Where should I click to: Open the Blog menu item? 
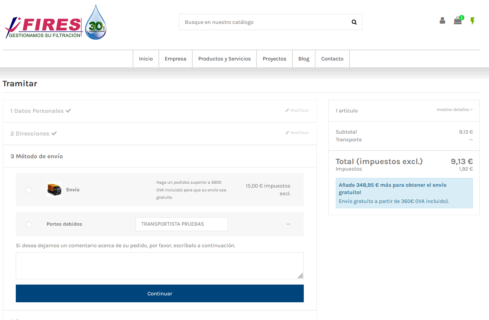pyautogui.click(x=304, y=59)
